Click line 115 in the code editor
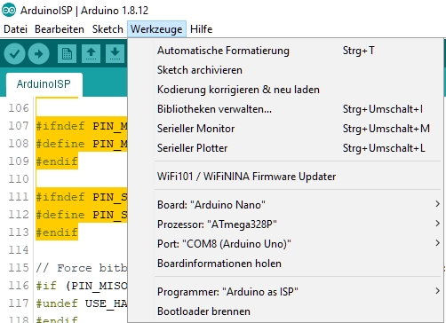Screen dimensions: 446x323 click(82, 268)
